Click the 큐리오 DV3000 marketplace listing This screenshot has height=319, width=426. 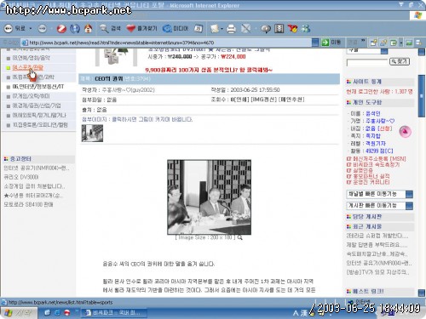[21, 177]
